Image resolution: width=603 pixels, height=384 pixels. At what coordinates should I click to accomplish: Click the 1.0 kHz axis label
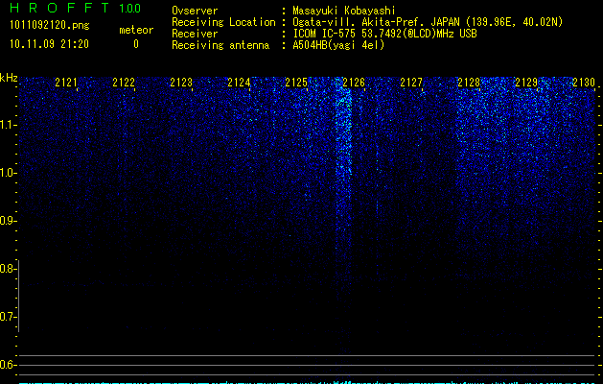click(x=7, y=173)
